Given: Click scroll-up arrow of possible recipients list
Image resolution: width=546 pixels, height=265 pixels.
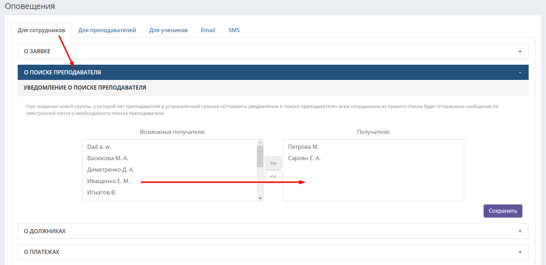Looking at the screenshot, I should (260, 143).
